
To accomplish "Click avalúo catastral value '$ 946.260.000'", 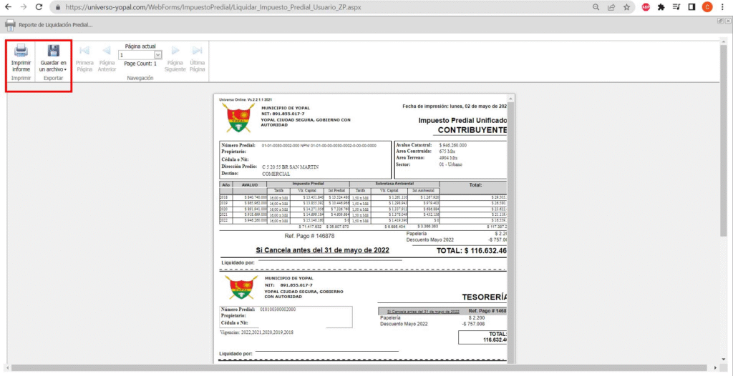I will (453, 145).
